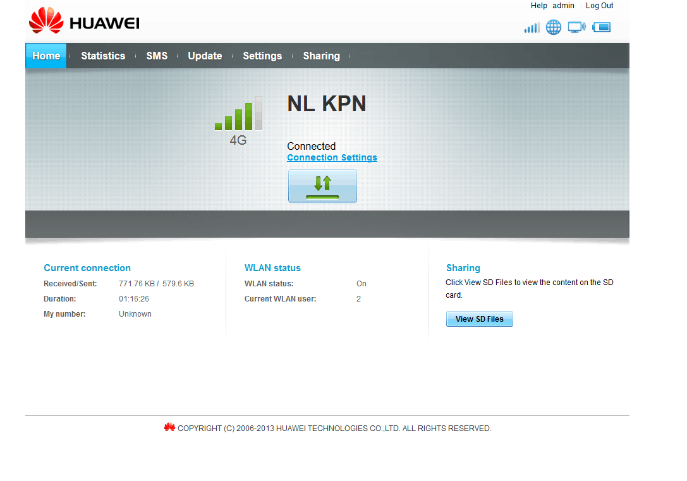Image resolution: width=687 pixels, height=481 pixels.
Task: Click the My number label
Action: click(64, 314)
